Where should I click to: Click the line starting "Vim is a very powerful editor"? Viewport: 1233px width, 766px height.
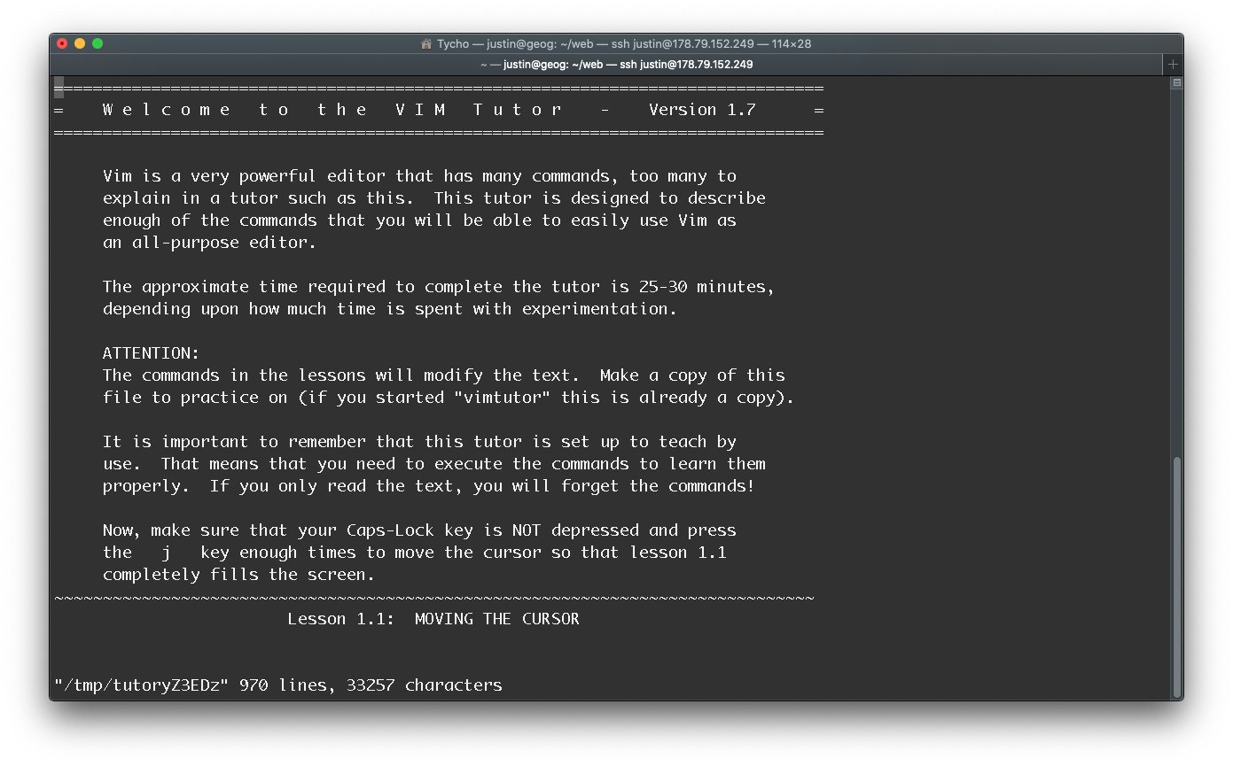pyautogui.click(x=419, y=176)
